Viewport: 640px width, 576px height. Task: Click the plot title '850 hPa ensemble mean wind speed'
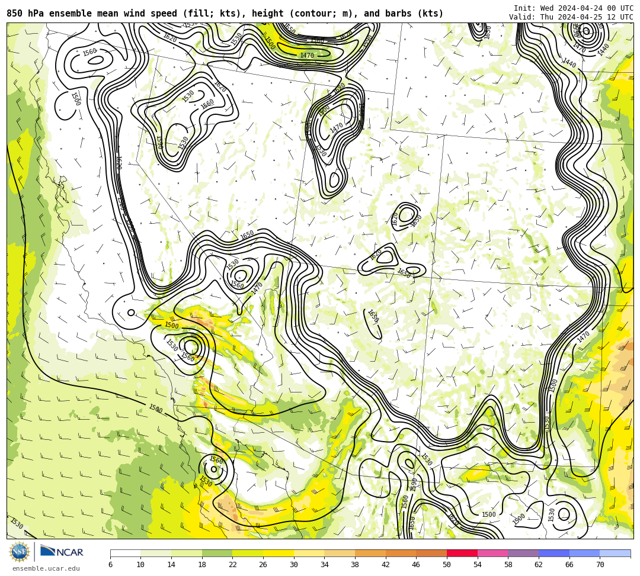tap(92, 14)
